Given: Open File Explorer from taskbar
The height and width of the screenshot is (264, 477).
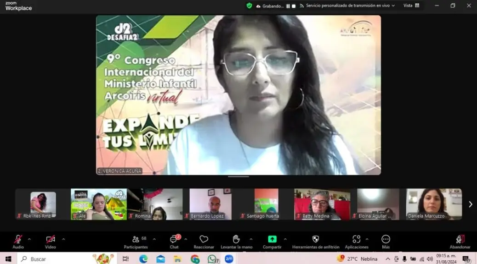Looking at the screenshot, I should point(178,259).
